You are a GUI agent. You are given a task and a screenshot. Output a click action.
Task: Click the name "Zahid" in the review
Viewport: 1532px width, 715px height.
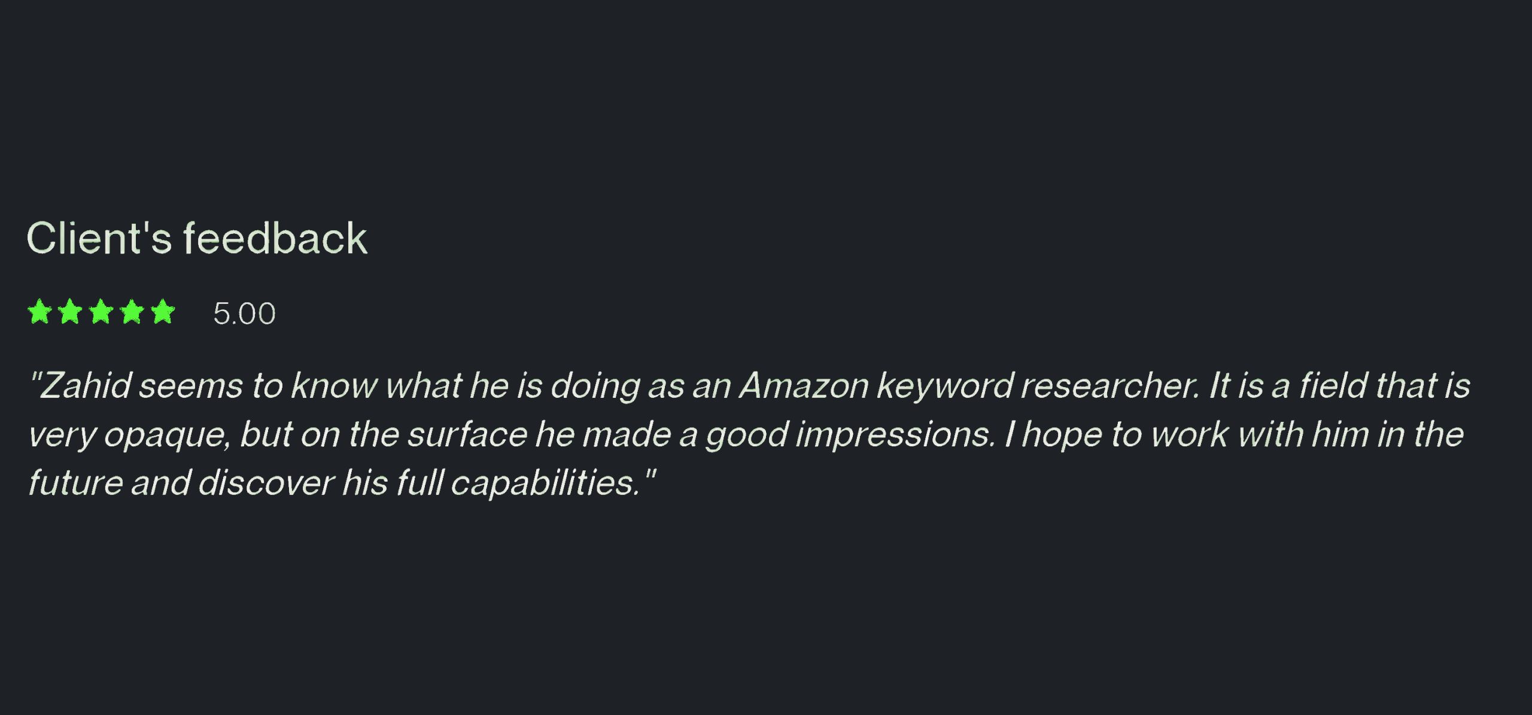pyautogui.click(x=85, y=385)
